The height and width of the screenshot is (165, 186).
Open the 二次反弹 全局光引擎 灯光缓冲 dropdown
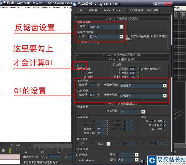[x=143, y=96]
